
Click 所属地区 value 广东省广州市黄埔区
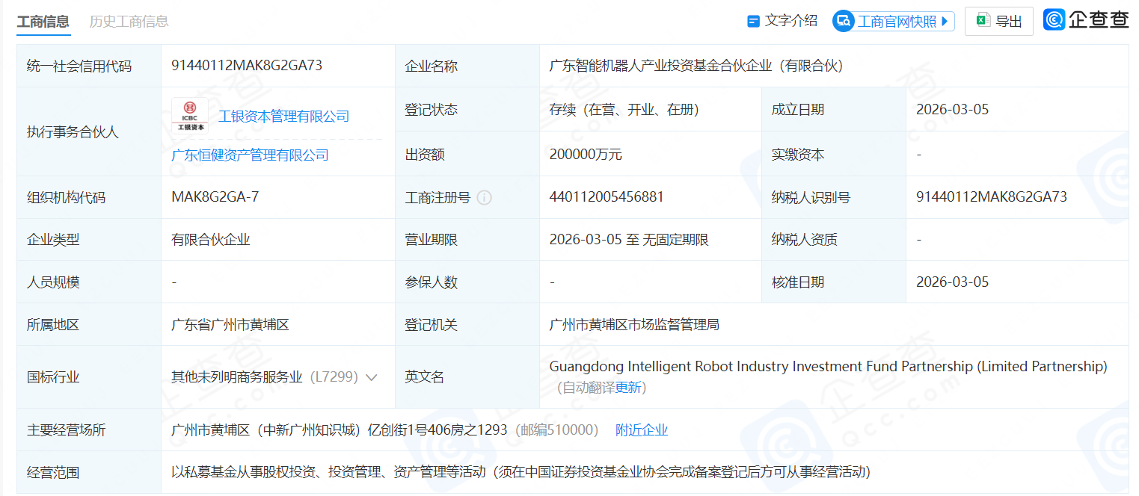coord(230,325)
